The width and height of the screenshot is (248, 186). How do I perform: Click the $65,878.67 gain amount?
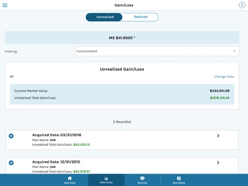(x=82, y=172)
